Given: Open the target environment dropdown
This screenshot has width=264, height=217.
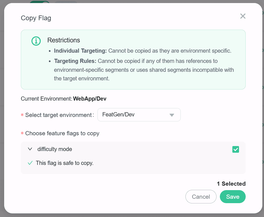Looking at the screenshot, I should click(x=139, y=115).
